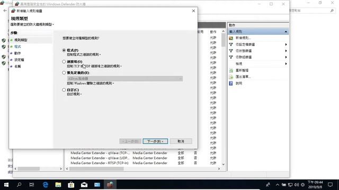
Task: Launch Microsoft Edge from the taskbar
Action: click(45, 185)
